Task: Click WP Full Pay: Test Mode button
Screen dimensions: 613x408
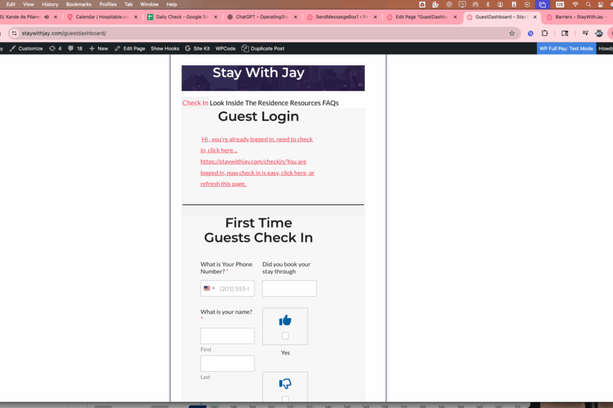Action: [x=566, y=49]
